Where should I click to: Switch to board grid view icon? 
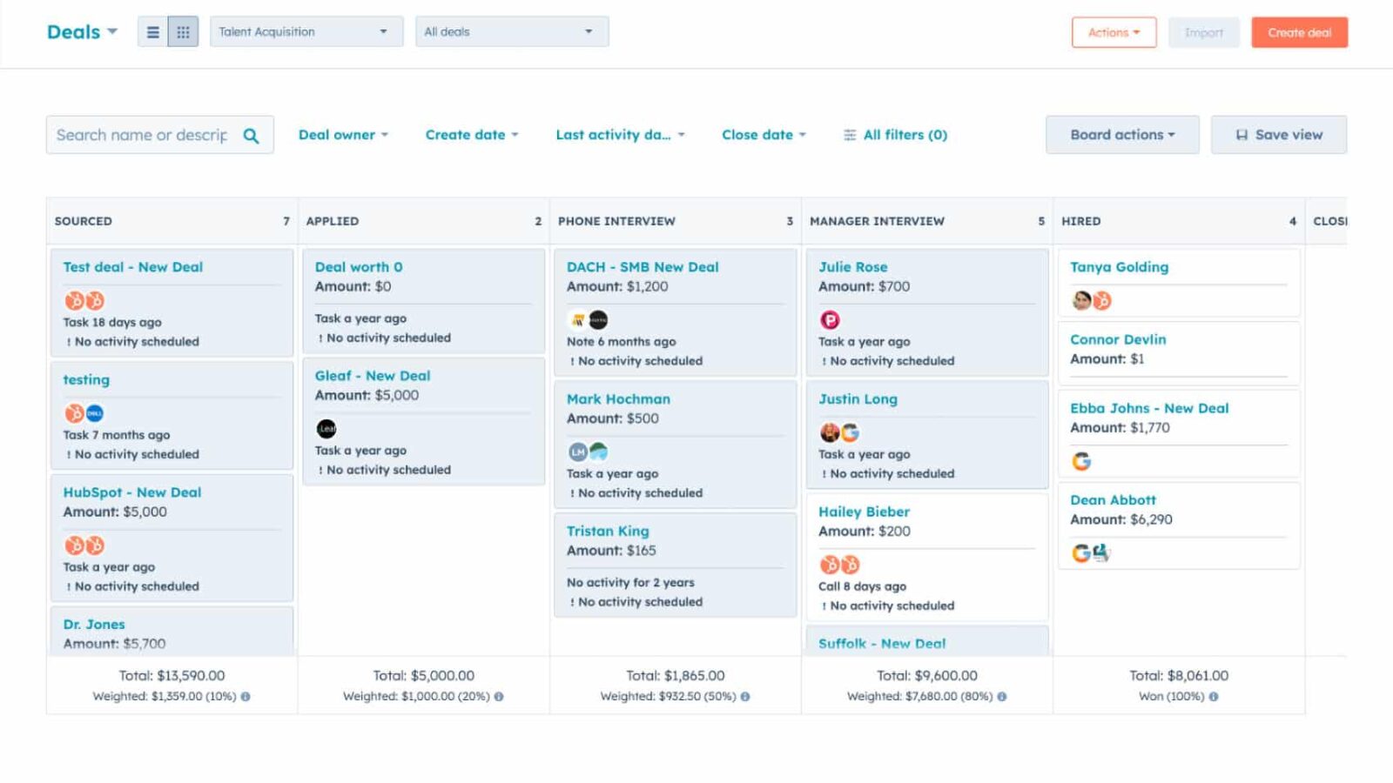click(183, 32)
